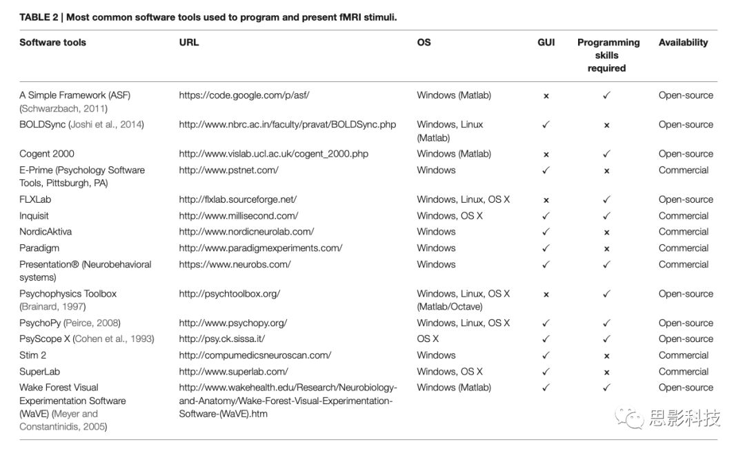Click the GUI checkmark in the SuperLab row
745x451 pixels.
click(546, 372)
